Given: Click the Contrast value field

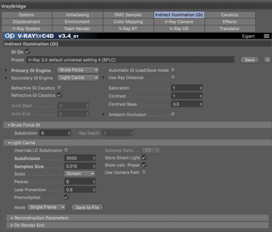Looking at the screenshot, I should 187,96.
